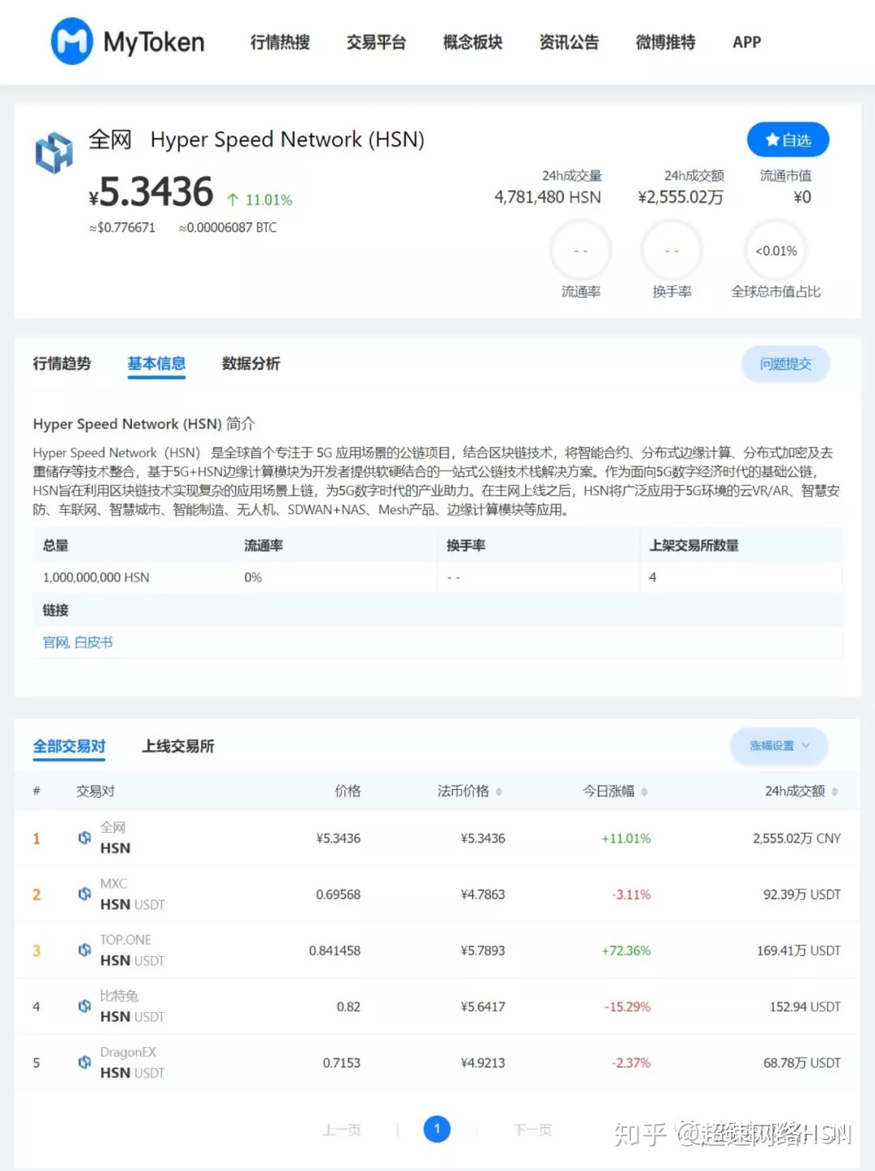Click the 交易对 column header
This screenshot has width=875, height=1171.
[96, 791]
